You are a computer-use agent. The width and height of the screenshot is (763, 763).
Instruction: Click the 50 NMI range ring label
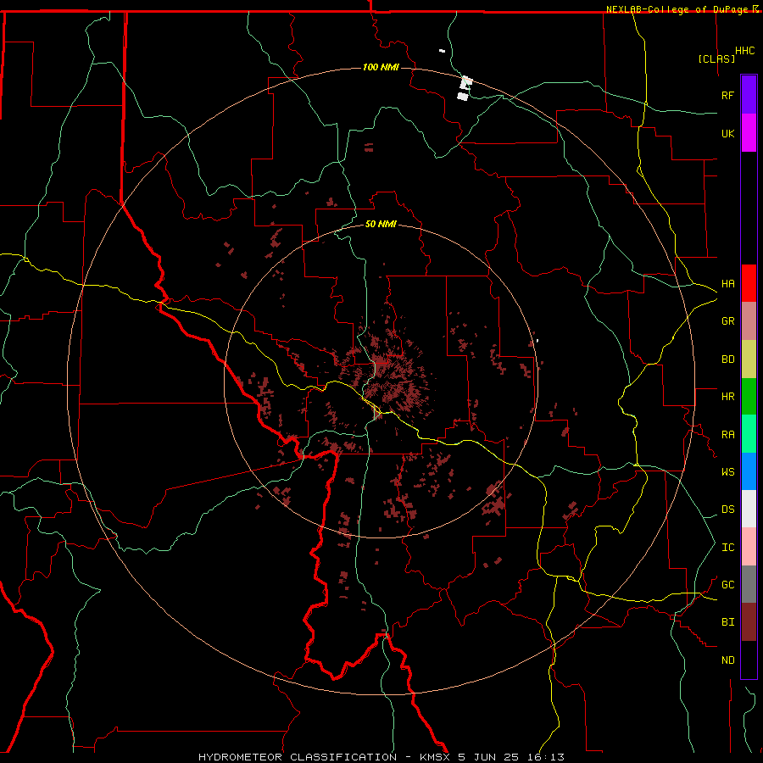(x=381, y=224)
